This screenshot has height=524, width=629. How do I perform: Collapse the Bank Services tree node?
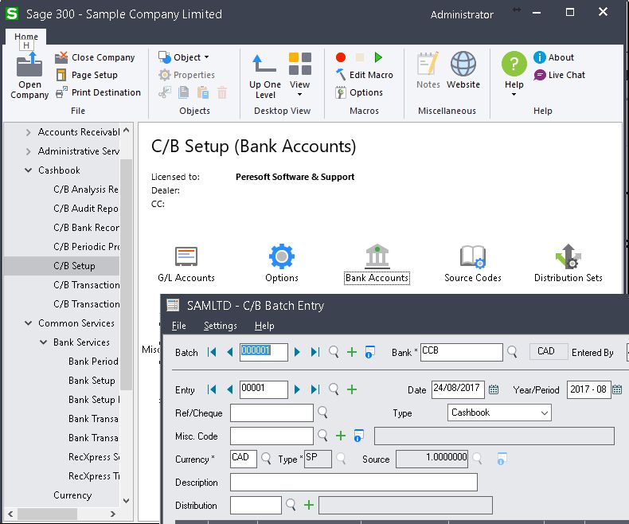(43, 342)
